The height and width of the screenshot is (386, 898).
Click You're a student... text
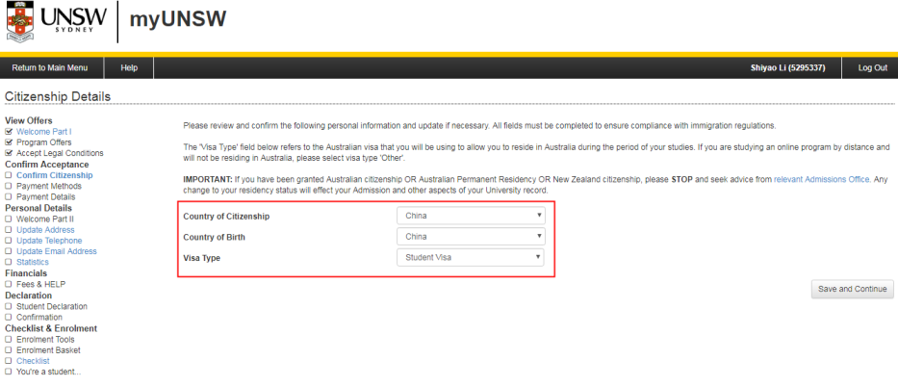[x=49, y=372]
